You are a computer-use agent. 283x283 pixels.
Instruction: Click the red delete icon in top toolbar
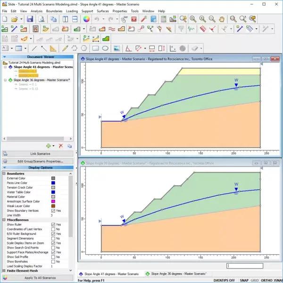point(134,19)
